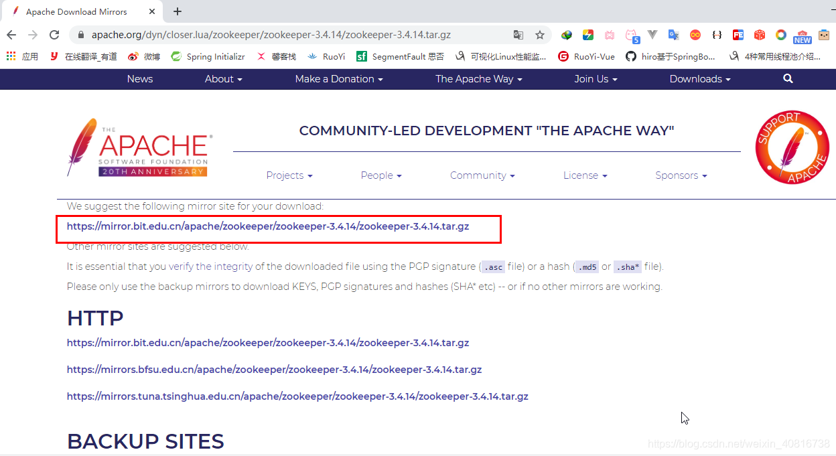
Task: Open News in the Apache navbar
Action: (x=140, y=79)
